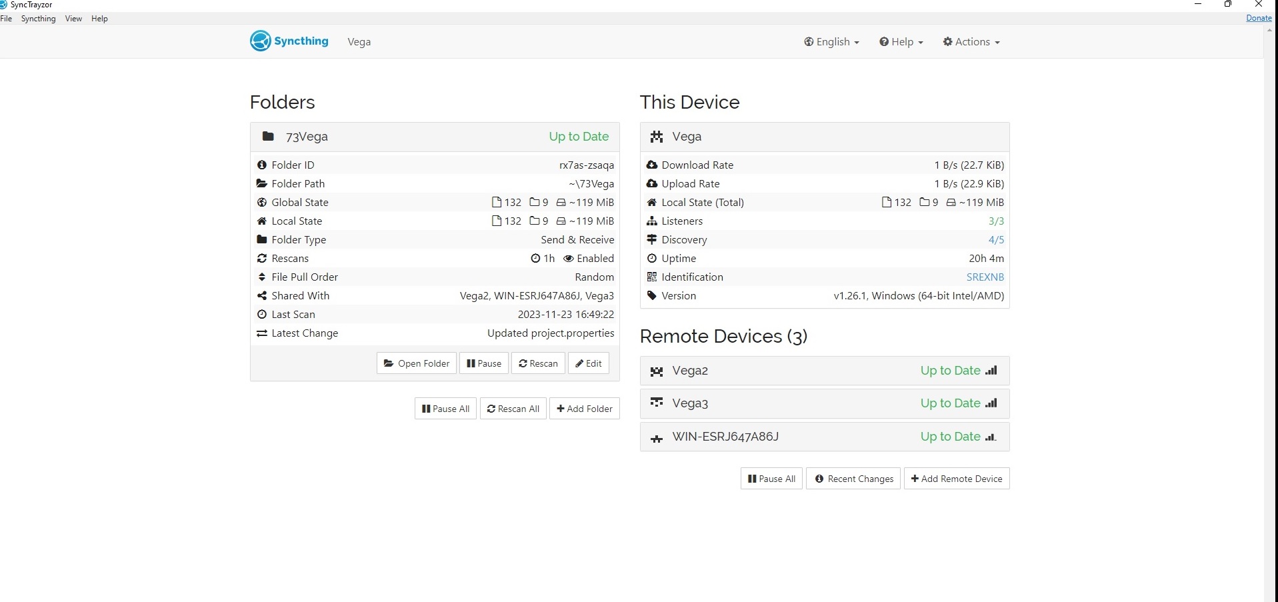Click the clock icon next to Uptime
The height and width of the screenshot is (602, 1278).
click(x=652, y=258)
